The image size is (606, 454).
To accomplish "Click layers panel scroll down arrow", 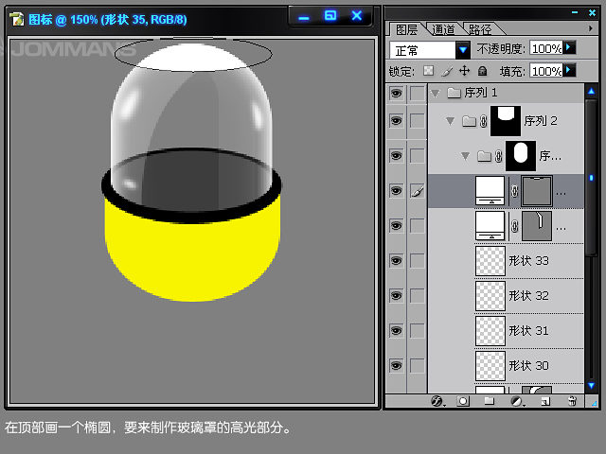I will 591,385.
